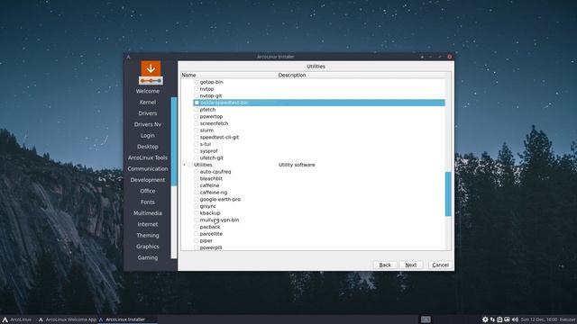Select the auto-cpufreq row
The image size is (577, 324).
tap(318, 172)
